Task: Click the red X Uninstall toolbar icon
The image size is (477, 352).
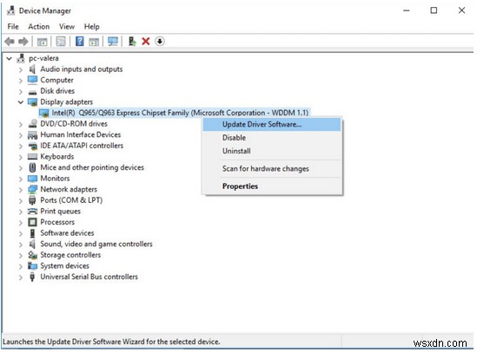Action: (146, 42)
